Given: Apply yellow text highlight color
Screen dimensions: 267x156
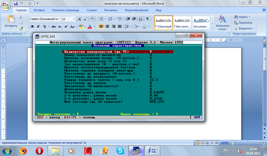Looking at the screenshot, I should pyautogui.click(x=81, y=27).
